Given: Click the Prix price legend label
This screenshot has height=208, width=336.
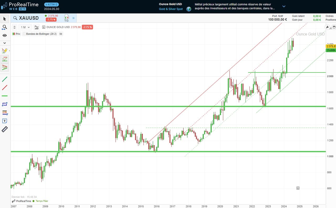Looking at the screenshot, I should point(16,34).
